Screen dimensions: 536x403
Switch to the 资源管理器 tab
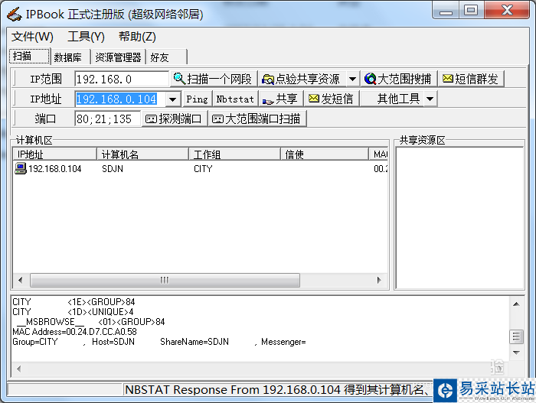tap(118, 57)
